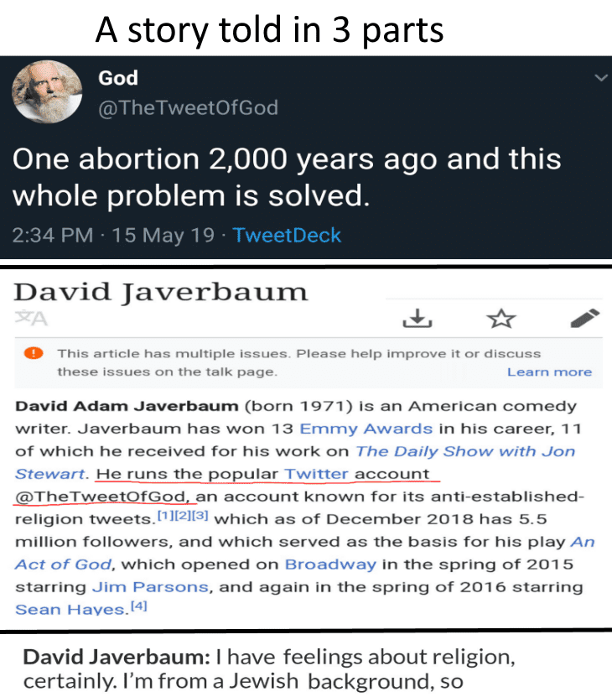Click the tweet timestamp 2:34 PM
Image resolution: width=612 pixels, height=697 pixels.
click(52, 235)
